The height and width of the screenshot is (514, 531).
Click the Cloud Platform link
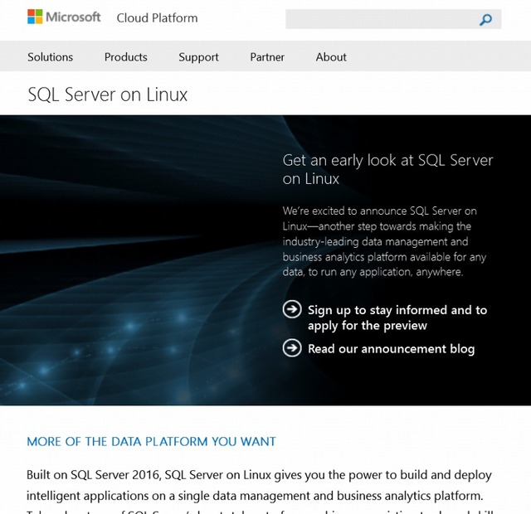[x=157, y=18]
